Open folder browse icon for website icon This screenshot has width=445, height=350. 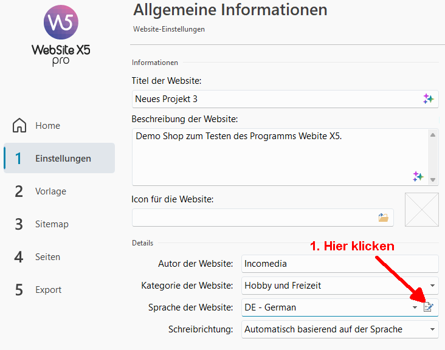click(383, 218)
